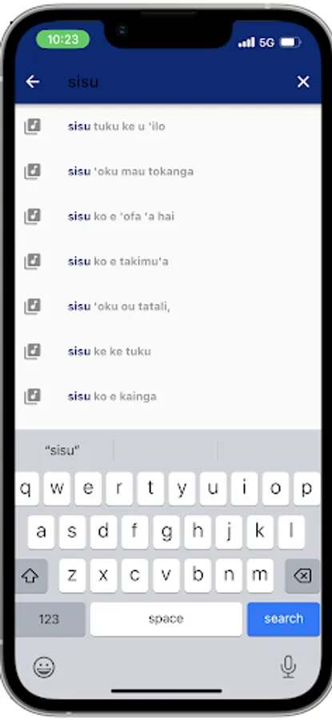This screenshot has height=720, width=332.
Task: Select the "sisu" keyboard suggestion
Action: click(62, 450)
